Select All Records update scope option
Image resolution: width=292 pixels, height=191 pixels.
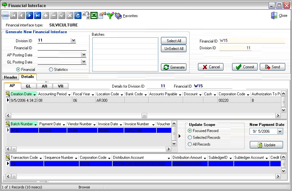[x=190, y=144]
